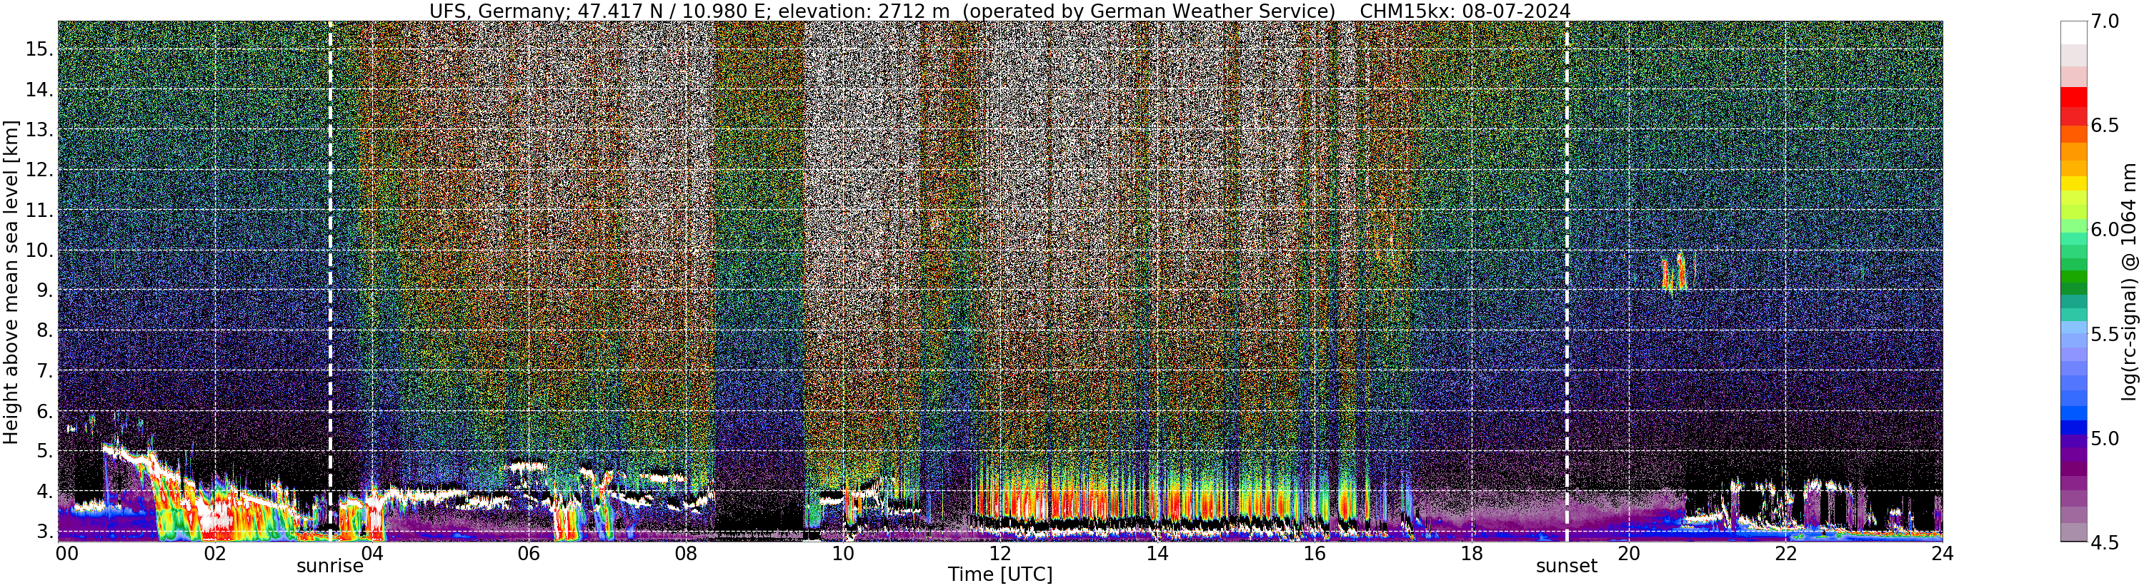Screen dimensions: 2144x588
Task: Click the 'sunset' label below the axis
Action: coord(1567,567)
